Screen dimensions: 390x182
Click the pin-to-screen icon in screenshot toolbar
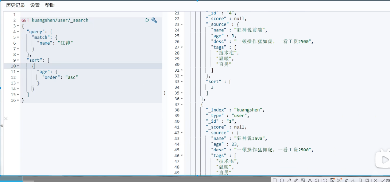pyautogui.click(x=346, y=180)
